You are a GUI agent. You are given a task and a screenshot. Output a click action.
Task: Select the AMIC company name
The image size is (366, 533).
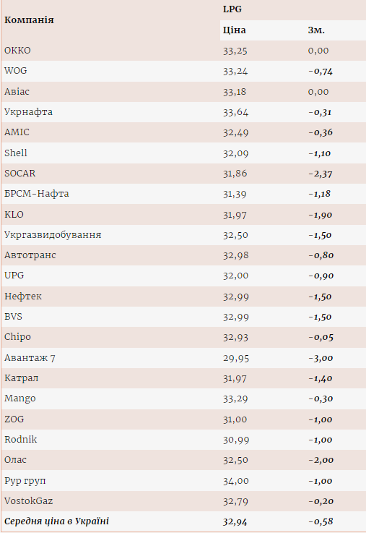[17, 132]
